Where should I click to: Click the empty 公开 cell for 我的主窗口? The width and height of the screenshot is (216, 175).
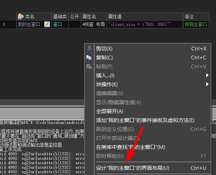pos(75,24)
